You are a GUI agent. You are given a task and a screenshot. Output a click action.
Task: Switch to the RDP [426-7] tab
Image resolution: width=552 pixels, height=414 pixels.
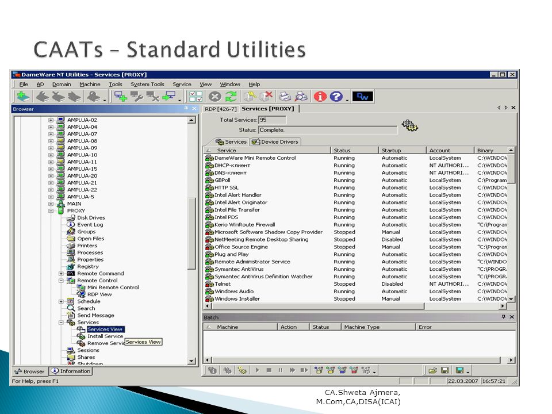(x=221, y=109)
